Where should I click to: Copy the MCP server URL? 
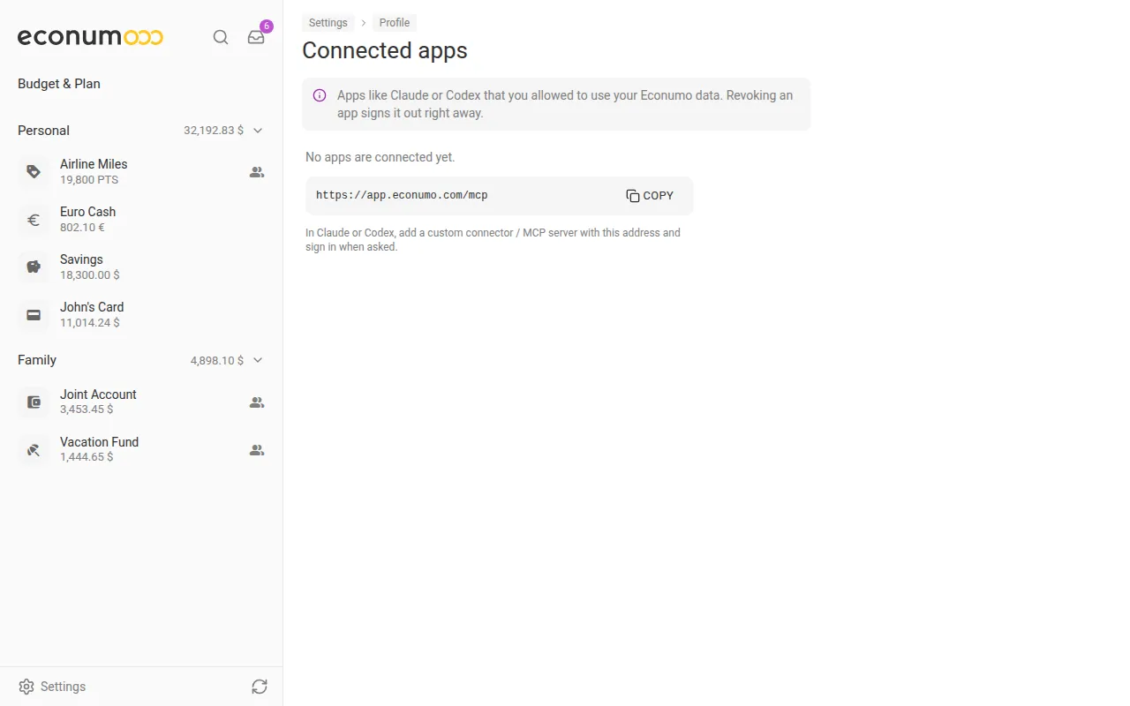[650, 196]
